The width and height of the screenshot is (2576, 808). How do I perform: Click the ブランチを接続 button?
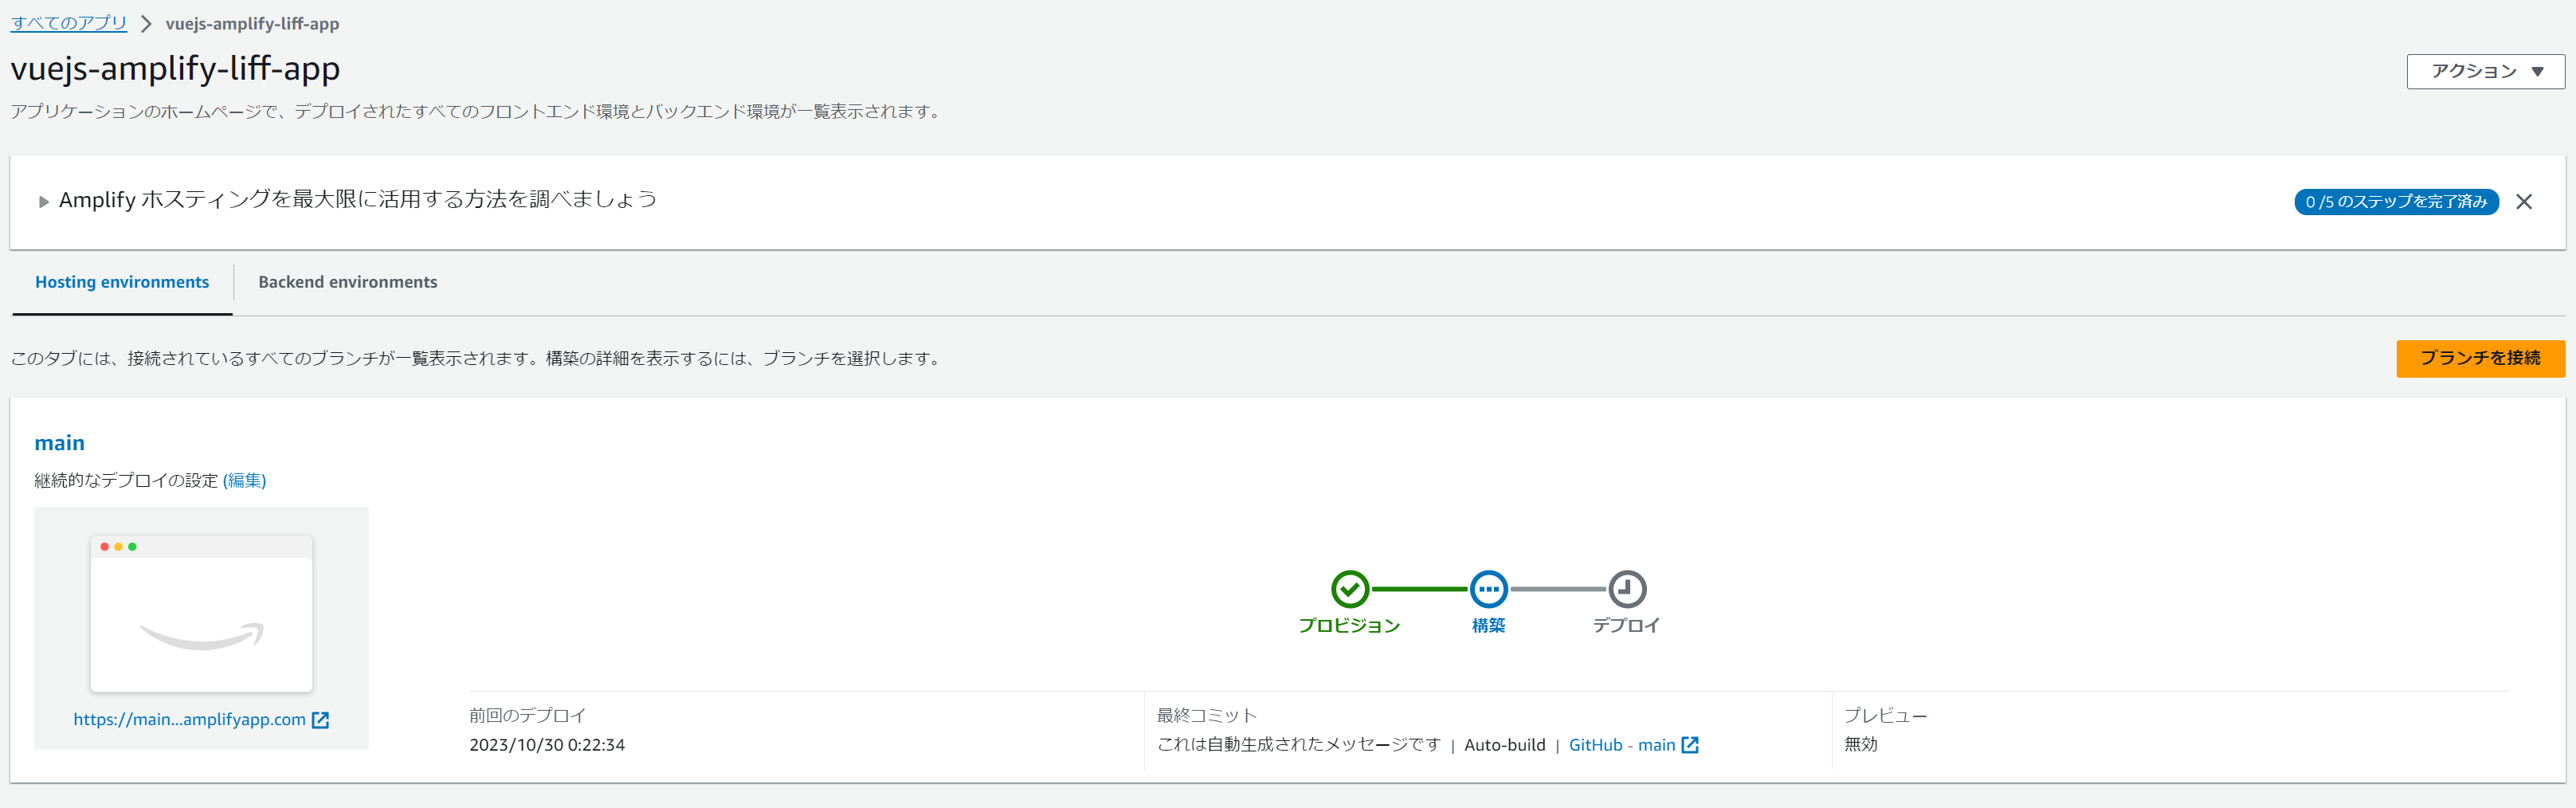click(2480, 358)
